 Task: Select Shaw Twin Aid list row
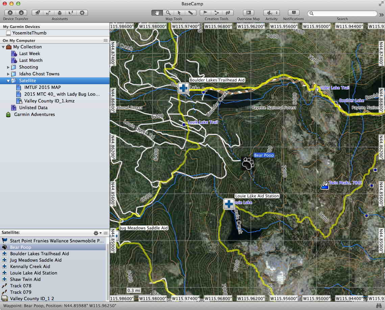coord(53,279)
